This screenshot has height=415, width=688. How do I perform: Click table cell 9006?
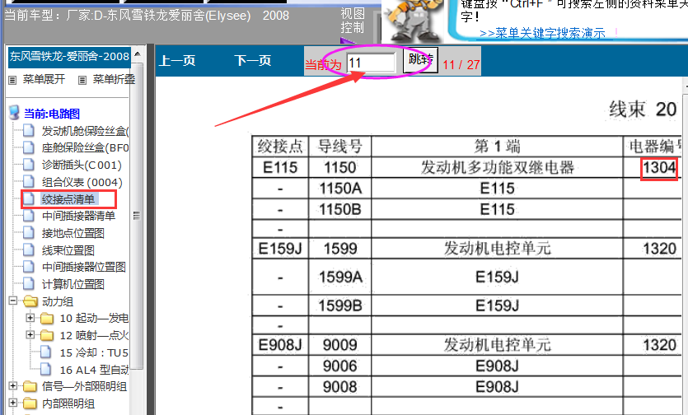click(x=340, y=366)
